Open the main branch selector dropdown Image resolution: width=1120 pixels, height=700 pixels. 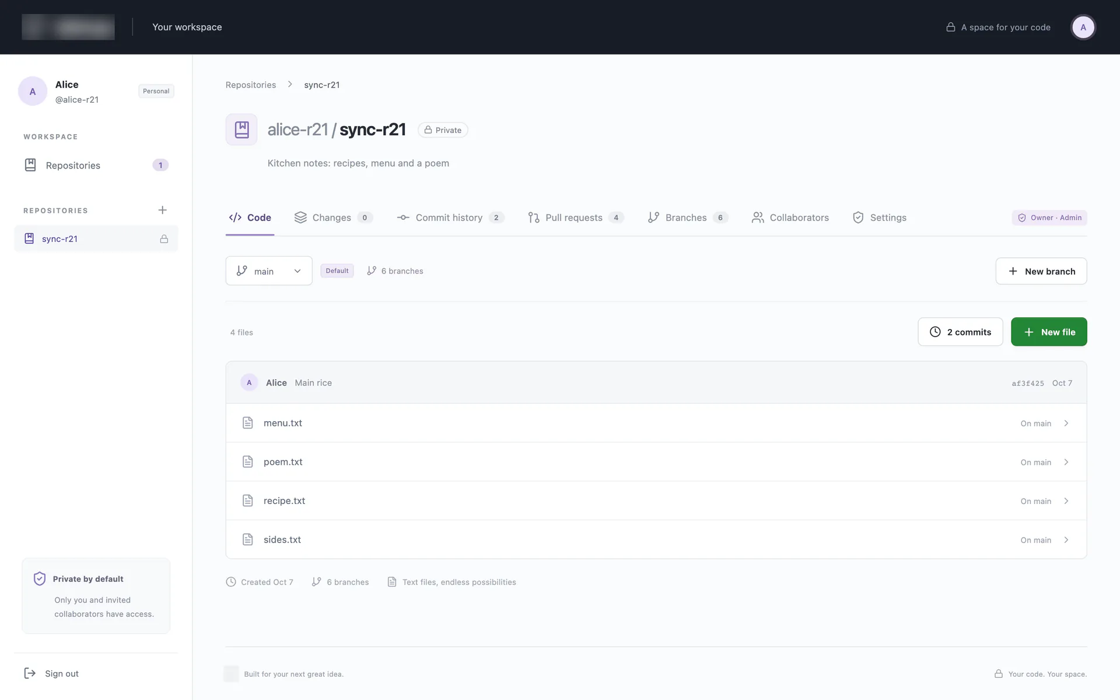(269, 271)
